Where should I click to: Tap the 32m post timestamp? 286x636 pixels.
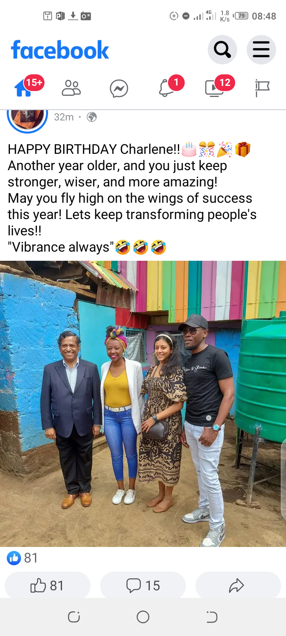pyautogui.click(x=64, y=117)
